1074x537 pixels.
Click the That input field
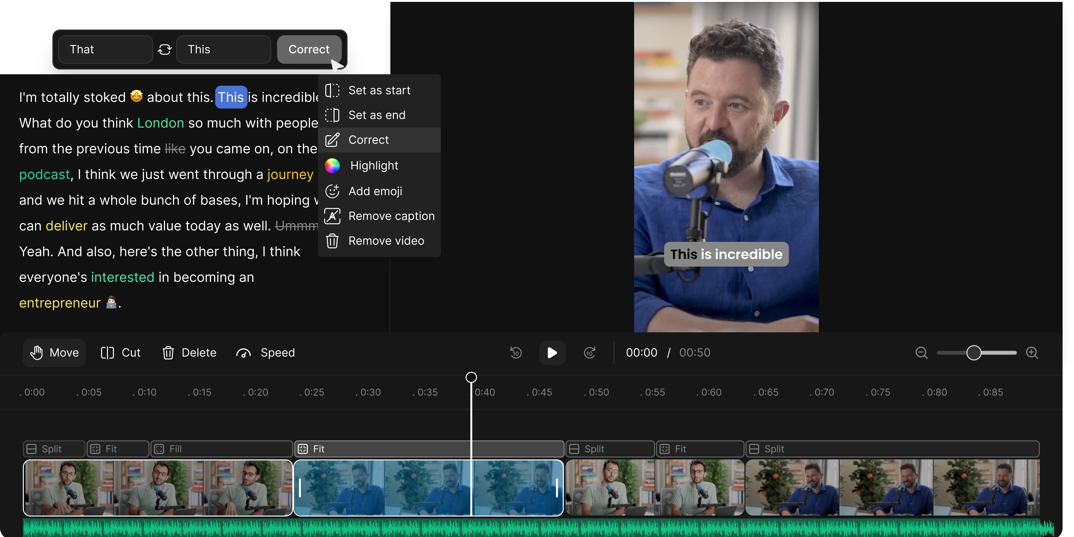coord(105,49)
